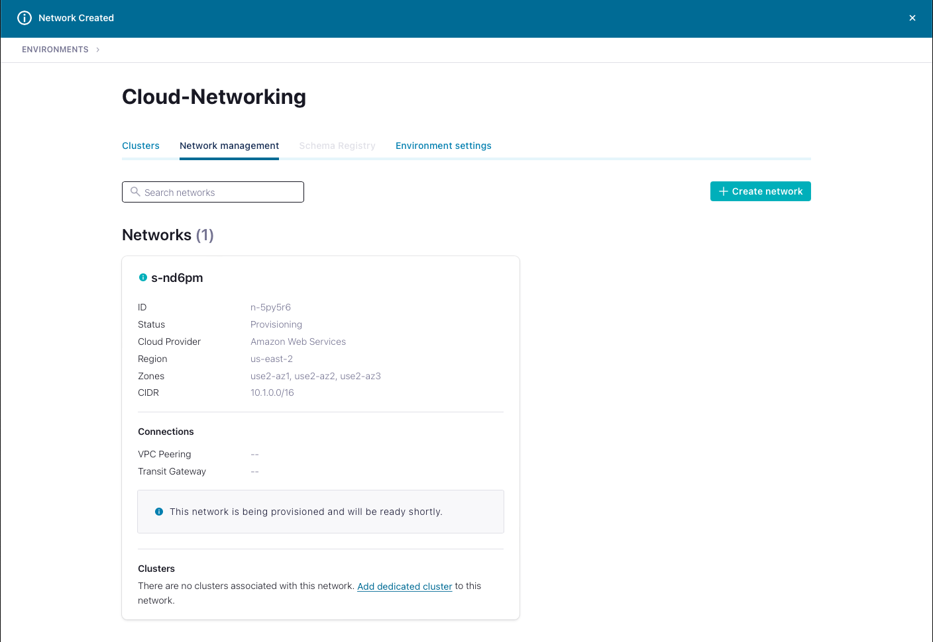Screen dimensions: 933x642
Task: Click the breadcrumb chevron after ENVIRONMENTS
Action: 98,50
